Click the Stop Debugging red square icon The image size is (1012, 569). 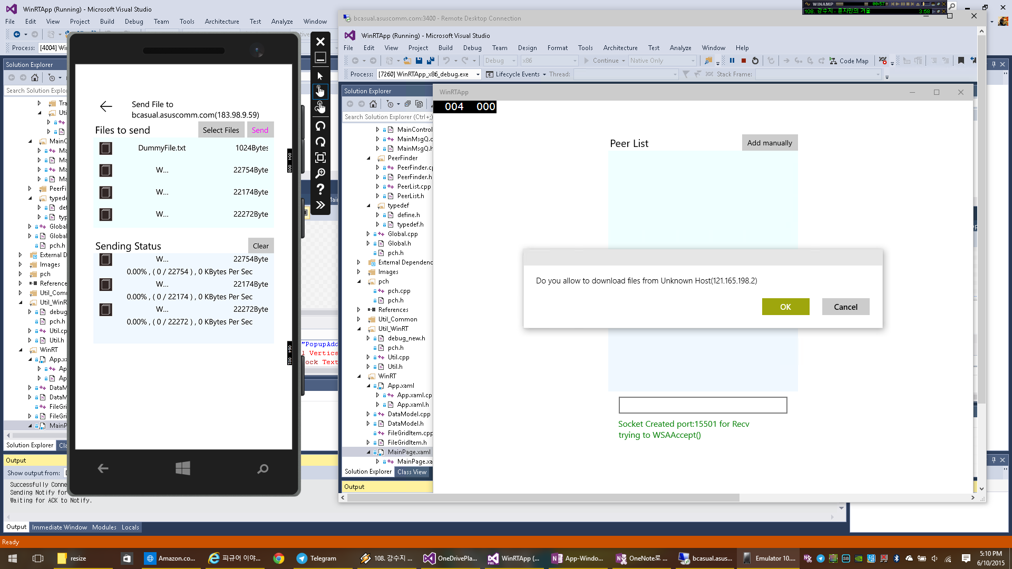(744, 61)
